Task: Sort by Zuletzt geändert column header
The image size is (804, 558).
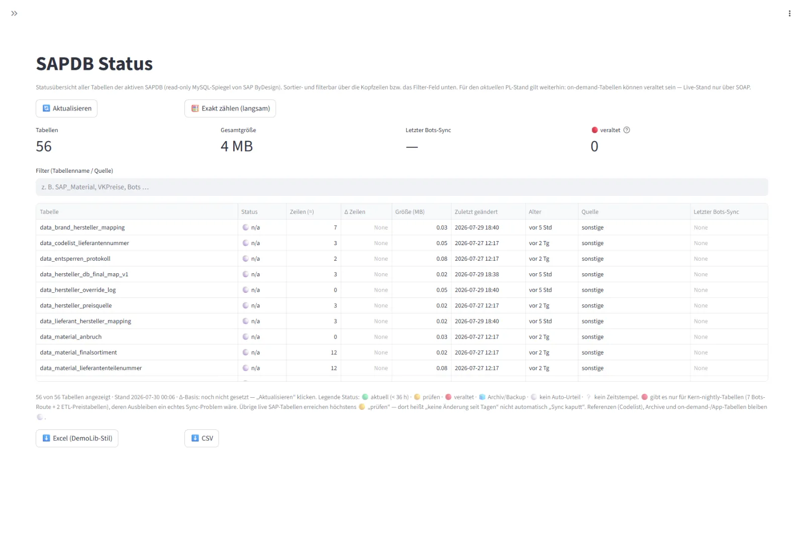Action: [488, 212]
